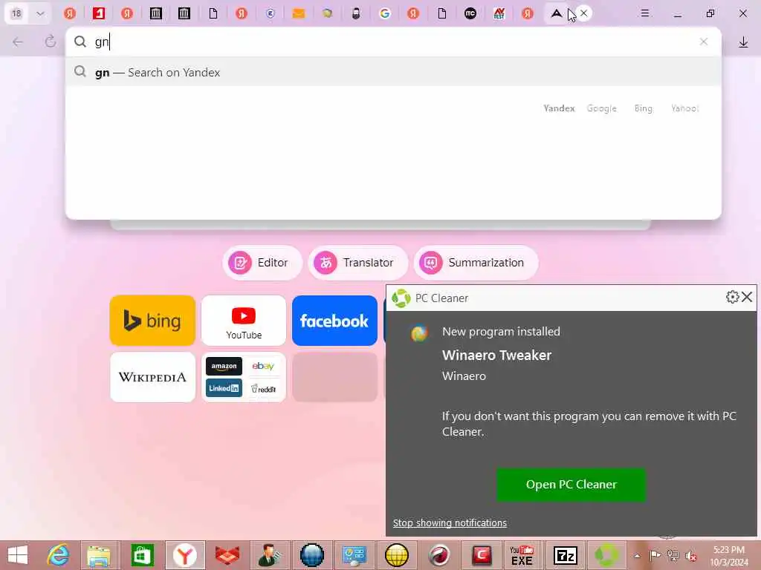Close the current active tab

pos(584,13)
